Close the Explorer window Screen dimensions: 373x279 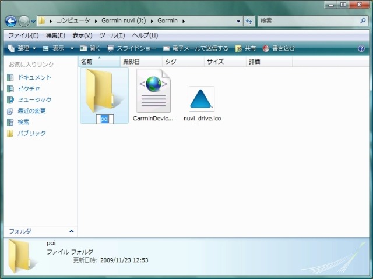[x=359, y=5]
